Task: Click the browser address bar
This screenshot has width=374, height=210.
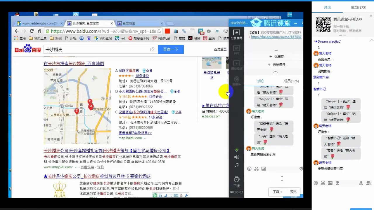Action: click(x=104, y=31)
